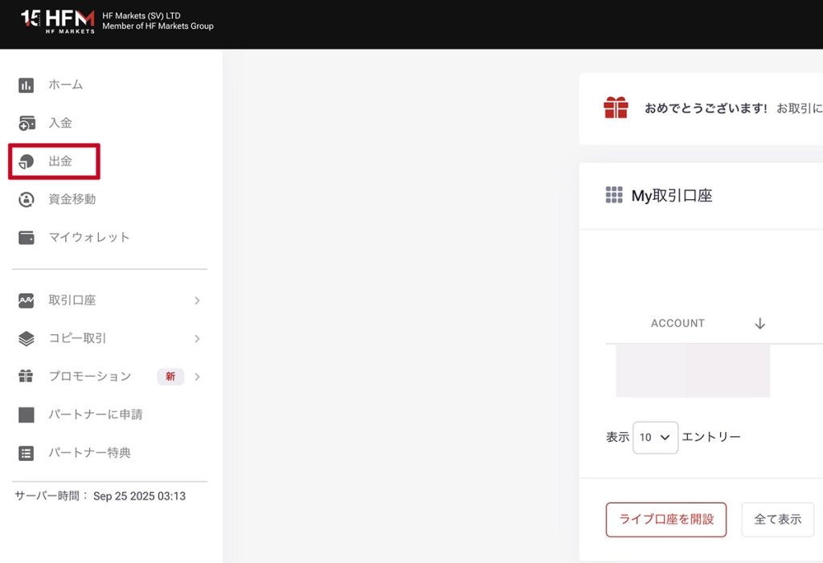Select the grid icon beside My取引口座

[614, 194]
